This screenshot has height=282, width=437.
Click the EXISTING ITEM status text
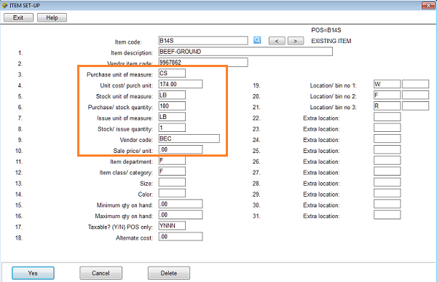pyautogui.click(x=331, y=41)
